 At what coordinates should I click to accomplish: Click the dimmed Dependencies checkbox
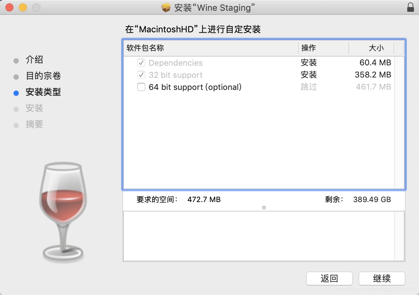[x=141, y=63]
